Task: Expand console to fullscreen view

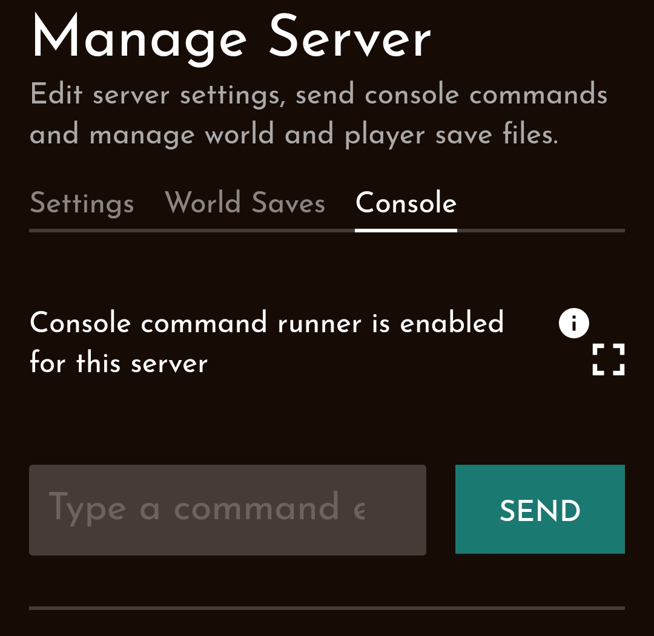Action: (608, 359)
